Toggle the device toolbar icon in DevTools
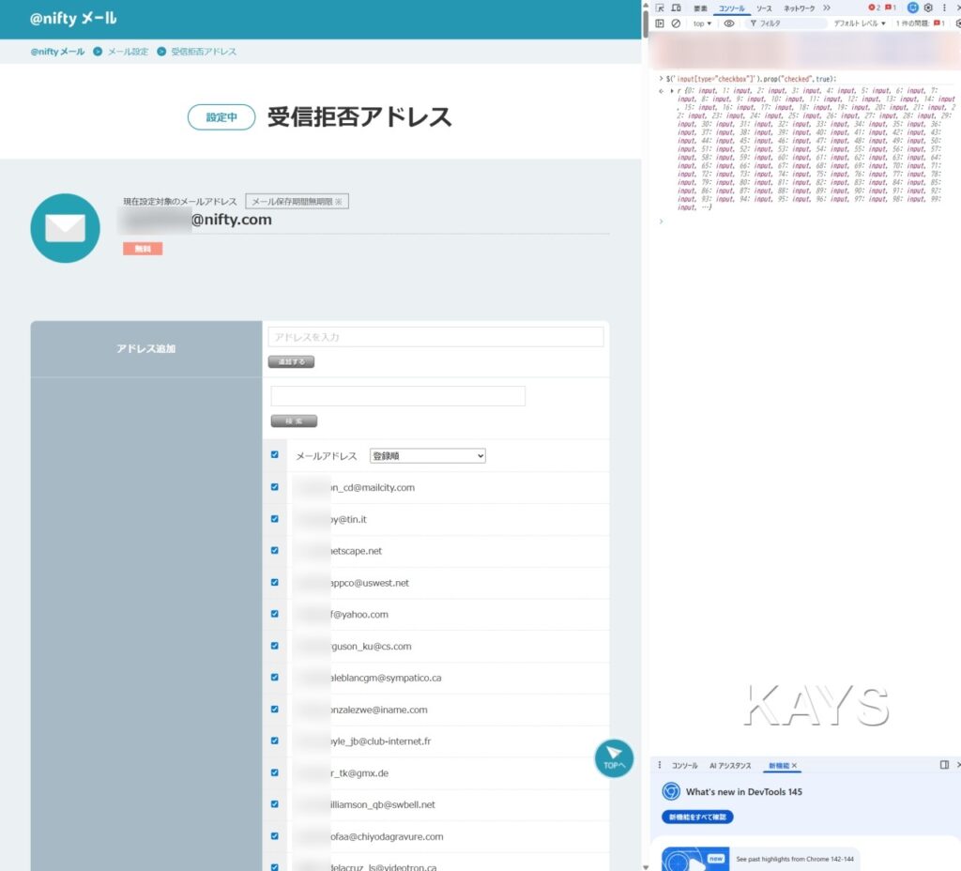This screenshot has height=871, width=961. coord(676,8)
